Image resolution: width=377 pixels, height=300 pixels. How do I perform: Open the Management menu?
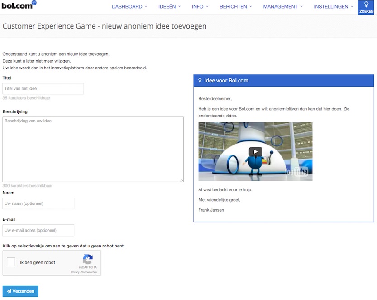click(x=283, y=7)
